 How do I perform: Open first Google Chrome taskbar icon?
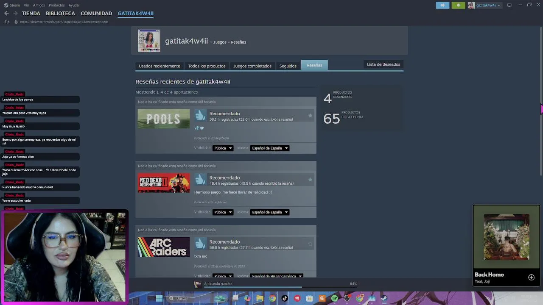click(x=272, y=298)
